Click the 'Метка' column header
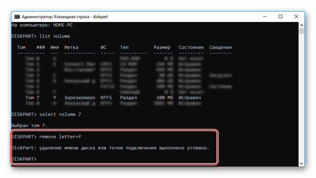316x178 pixels. pyautogui.click(x=71, y=47)
